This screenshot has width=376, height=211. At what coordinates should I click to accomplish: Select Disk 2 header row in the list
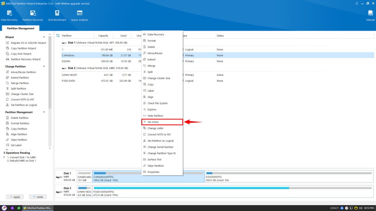pos(218,68)
